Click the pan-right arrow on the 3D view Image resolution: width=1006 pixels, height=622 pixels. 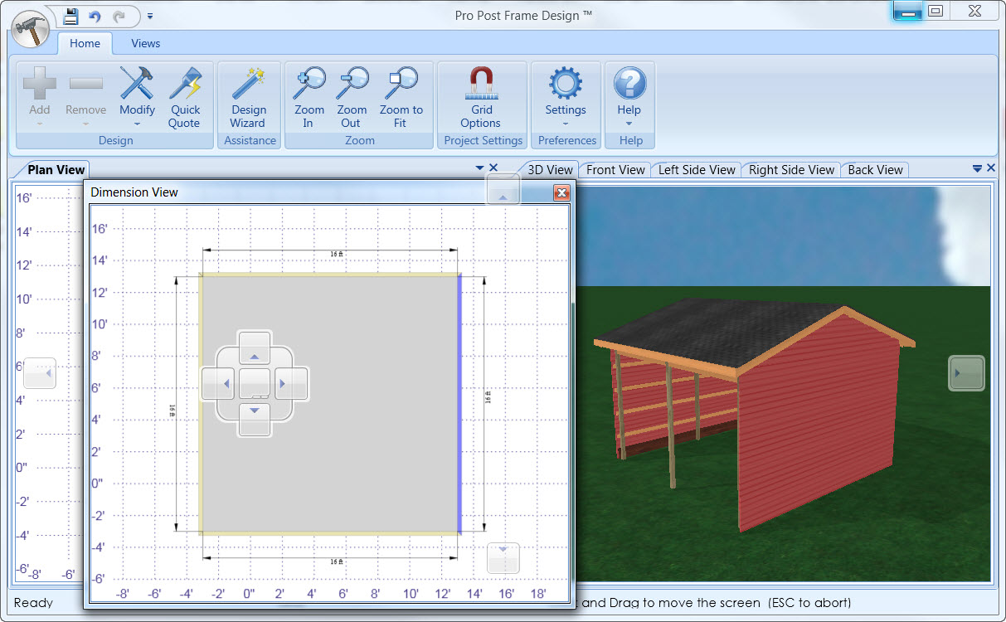(x=966, y=373)
